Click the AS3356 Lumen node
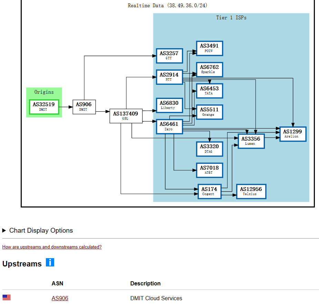Viewport: 319px width, 304px height. point(251,141)
